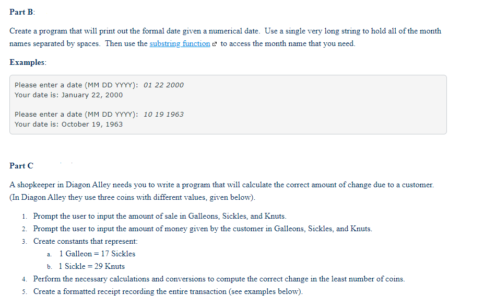Click the Part C heading
The image size is (484, 306).
[21, 166]
